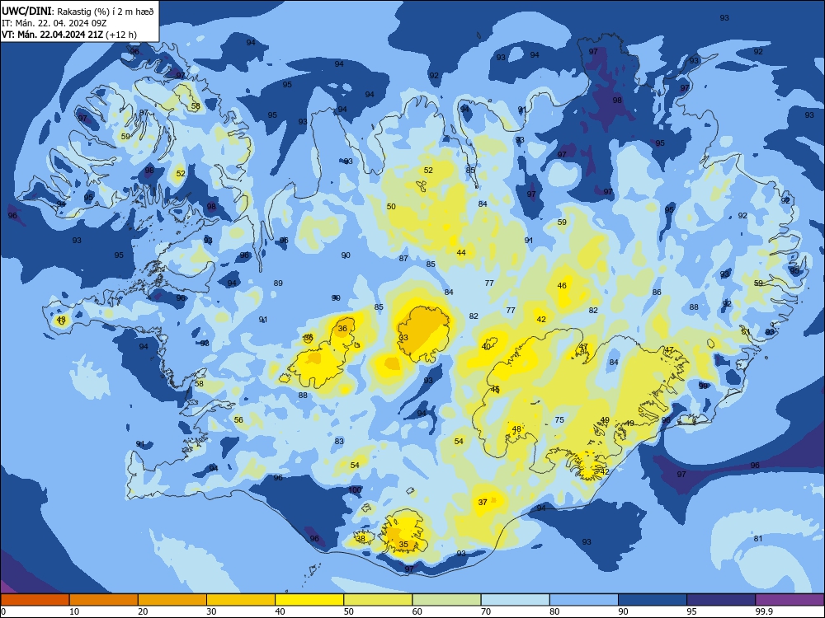Click the 'VT: Mán. 22.04.2024 21Z (+12 h)' line
This screenshot has width=825, height=618.
(69, 35)
